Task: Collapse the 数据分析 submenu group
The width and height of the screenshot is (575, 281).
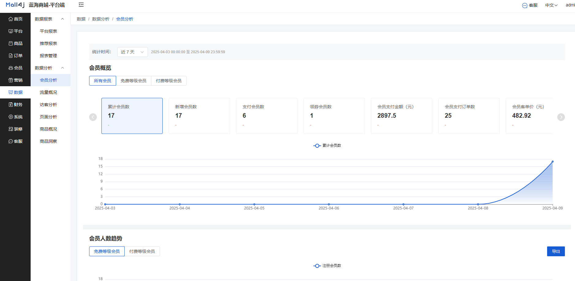Action: [x=51, y=68]
